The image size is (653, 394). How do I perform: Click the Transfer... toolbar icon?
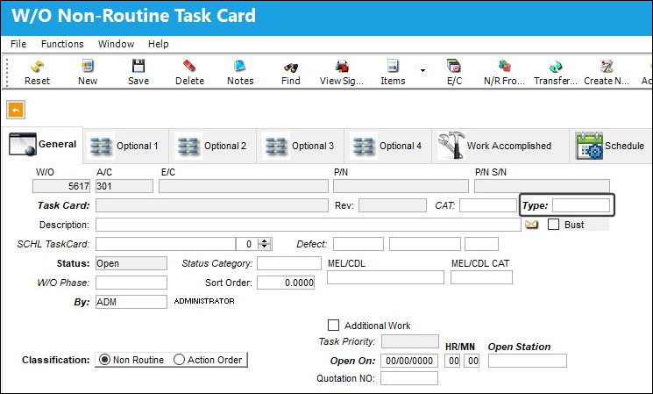click(556, 67)
